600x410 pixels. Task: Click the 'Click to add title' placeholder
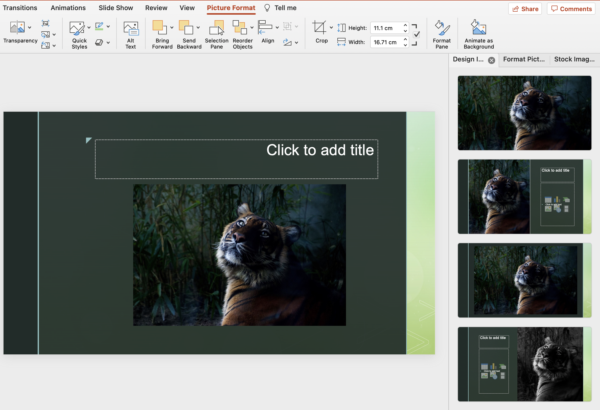(237, 159)
